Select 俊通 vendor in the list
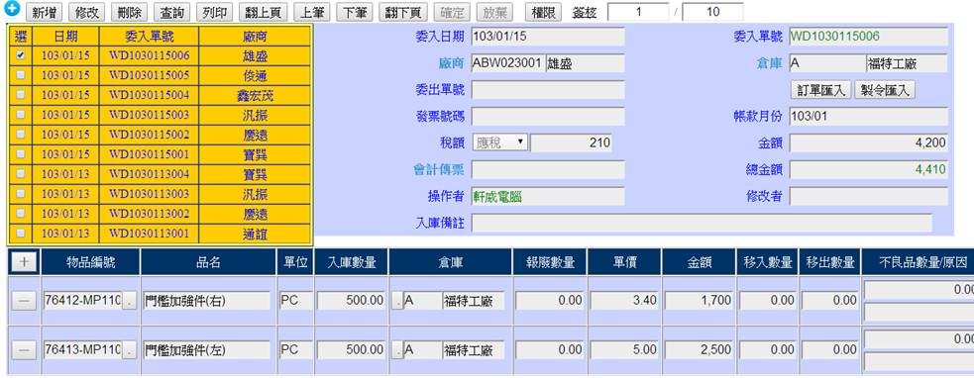 [255, 76]
